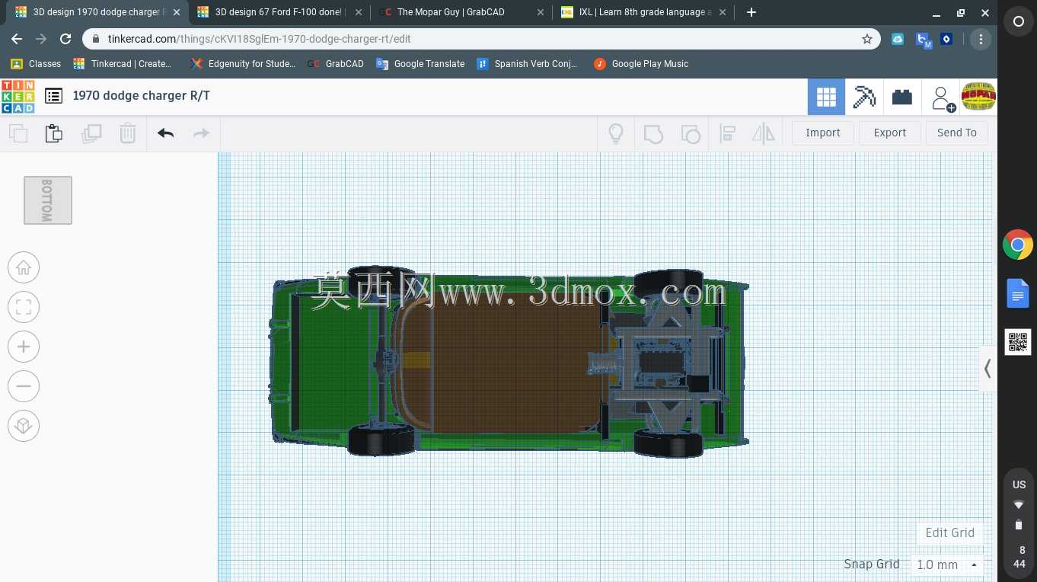The image size is (1037, 582).
Task: Zoom in with plus button
Action: 24,347
